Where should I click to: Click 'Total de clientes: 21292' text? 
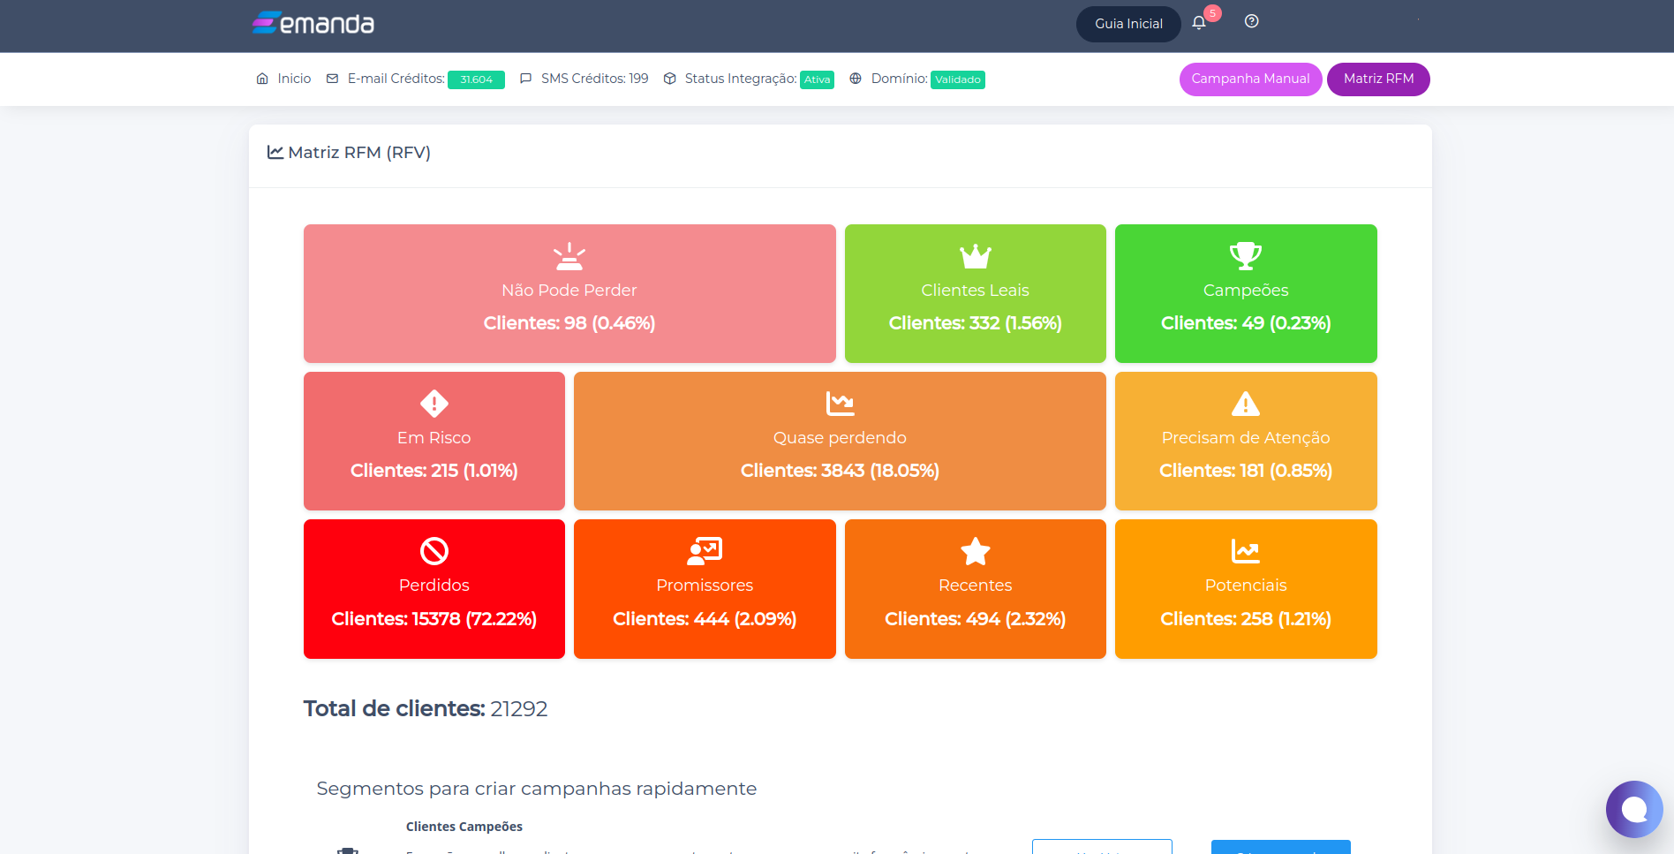[426, 709]
